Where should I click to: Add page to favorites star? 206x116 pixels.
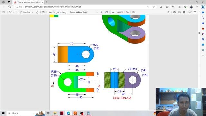coord(154,7)
